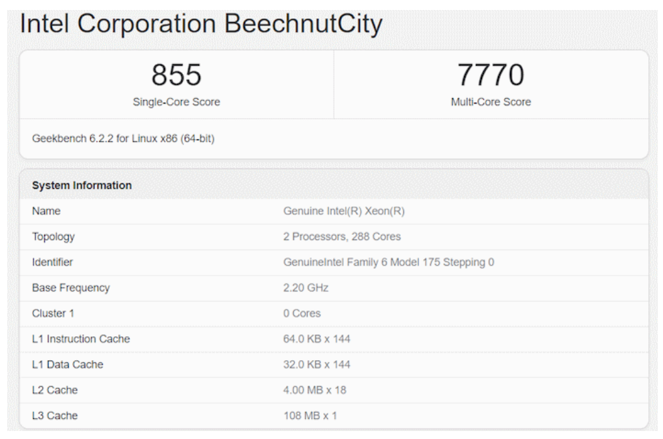This screenshot has height=439, width=663.
Task: Click the Identifier row label
Action: (x=52, y=262)
